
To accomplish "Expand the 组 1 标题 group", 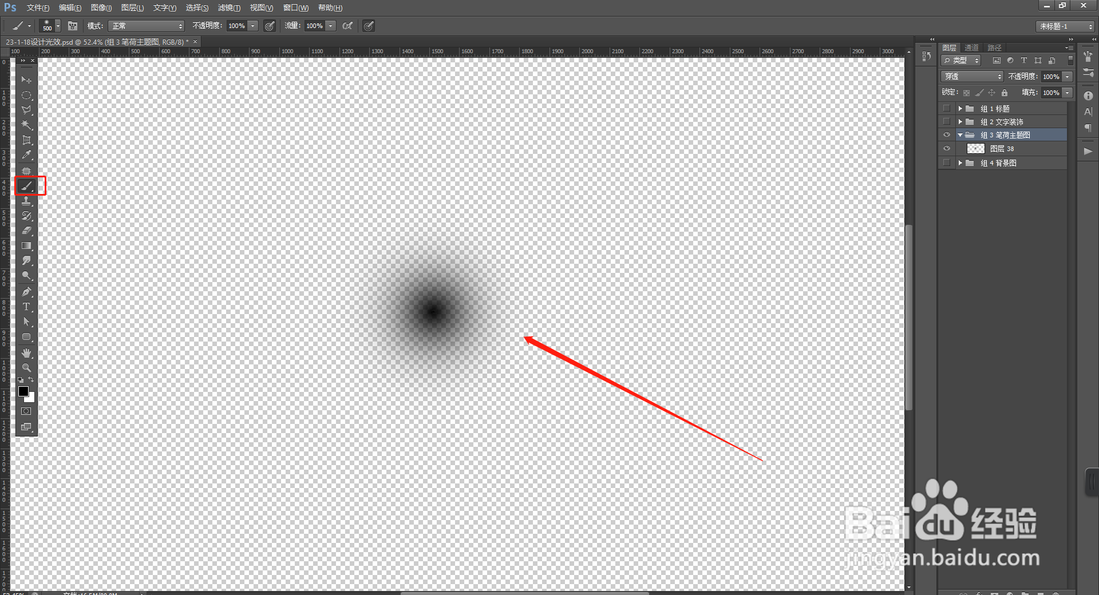I will tap(960, 108).
